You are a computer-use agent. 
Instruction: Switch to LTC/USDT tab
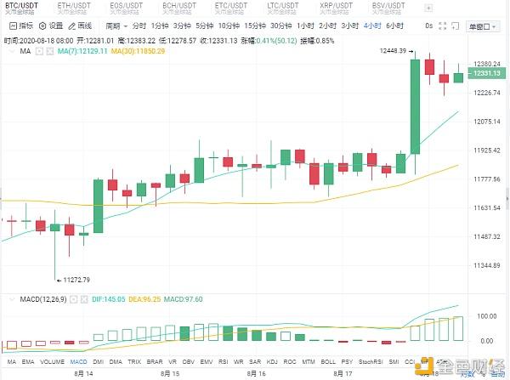[x=283, y=8]
